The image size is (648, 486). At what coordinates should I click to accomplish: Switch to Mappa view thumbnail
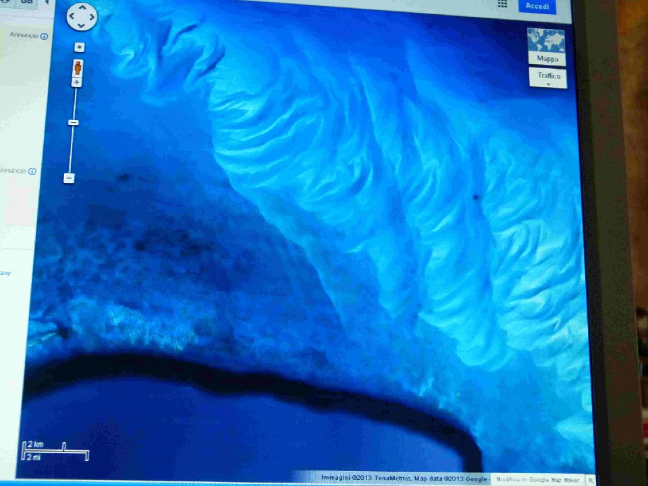click(547, 47)
